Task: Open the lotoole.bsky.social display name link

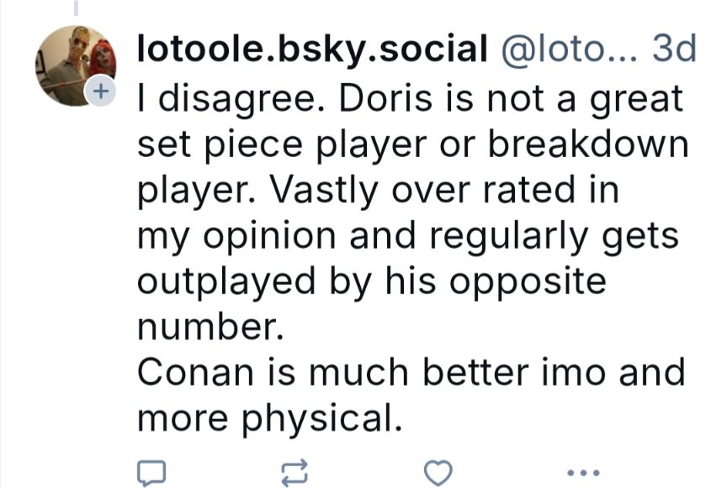Action: coord(311,51)
